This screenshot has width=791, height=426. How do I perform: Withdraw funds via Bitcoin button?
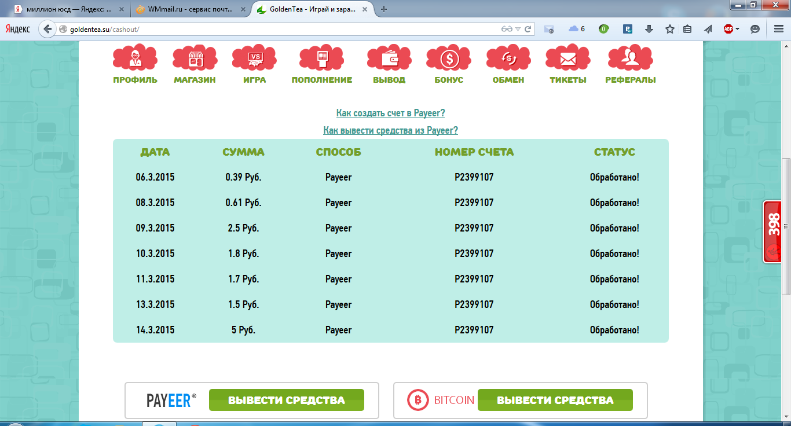[555, 400]
